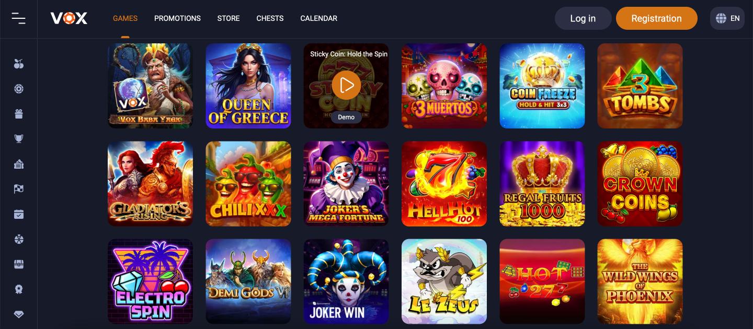The height and width of the screenshot is (329, 753).
Task: Click the Log in button
Action: 583,18
